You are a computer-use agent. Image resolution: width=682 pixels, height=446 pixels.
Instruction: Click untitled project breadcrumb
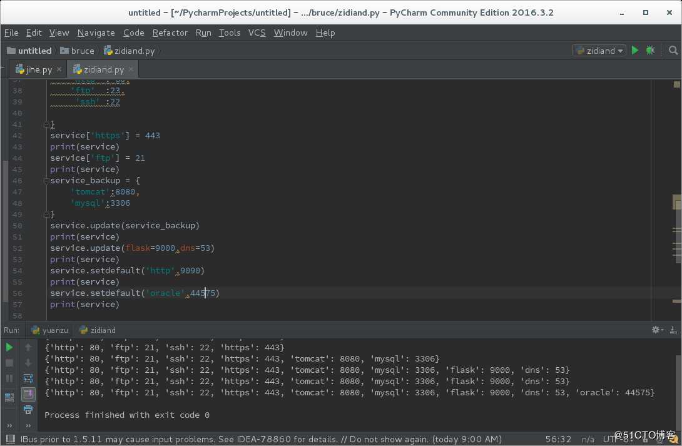29,51
